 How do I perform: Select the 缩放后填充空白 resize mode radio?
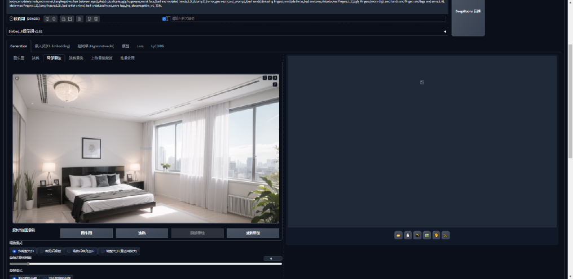click(69, 251)
